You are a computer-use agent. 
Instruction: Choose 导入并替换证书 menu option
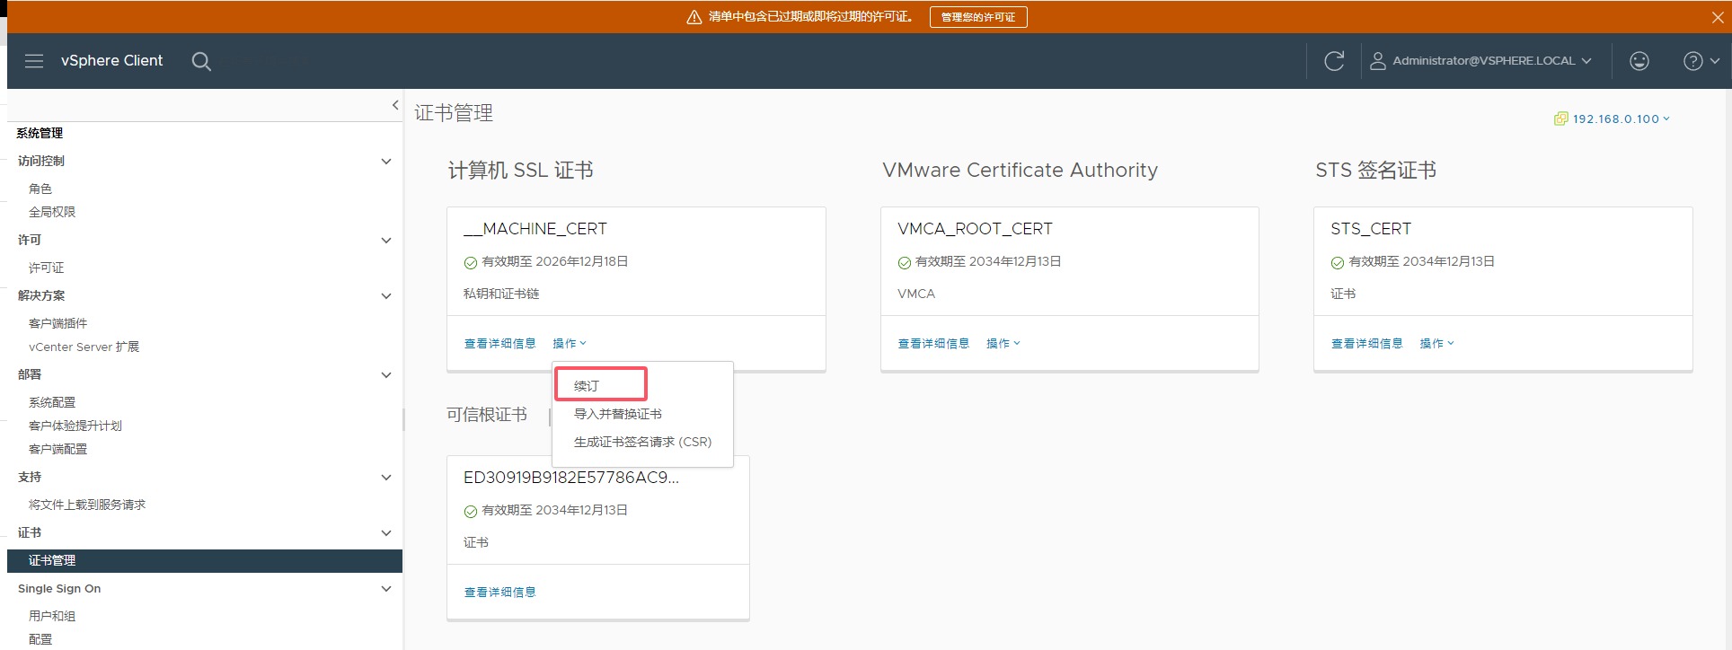(x=618, y=414)
